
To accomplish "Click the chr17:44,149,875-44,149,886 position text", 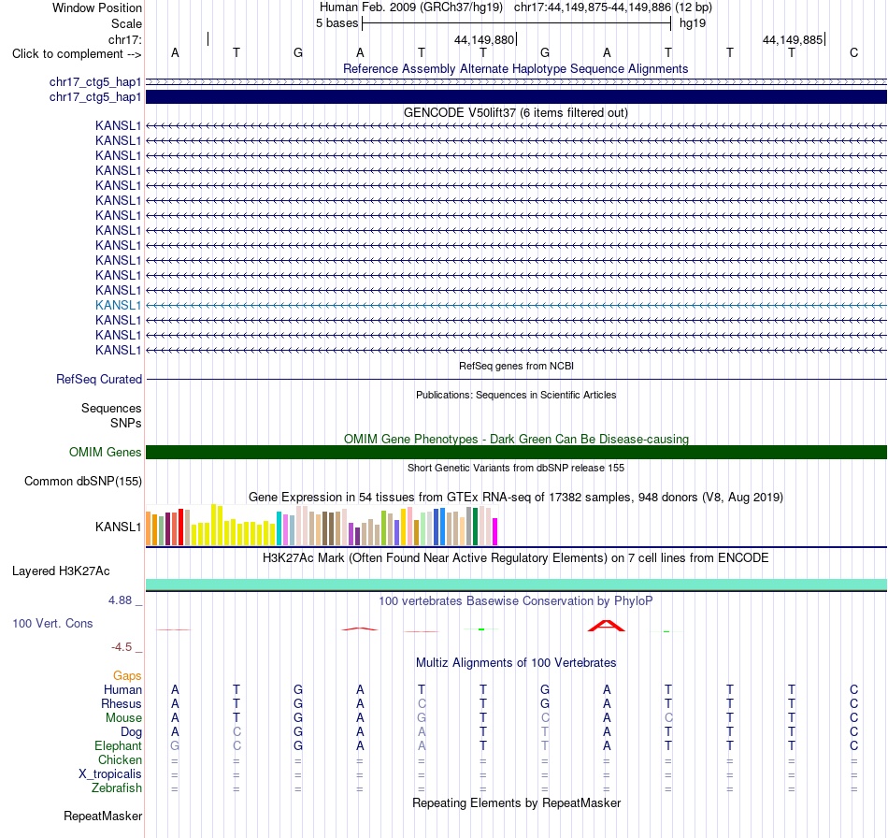I will [593, 7].
